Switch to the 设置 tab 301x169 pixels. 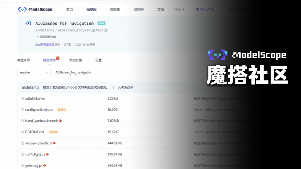(x=98, y=60)
